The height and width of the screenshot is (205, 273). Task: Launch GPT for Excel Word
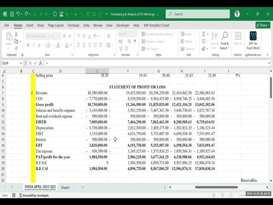(x=253, y=41)
